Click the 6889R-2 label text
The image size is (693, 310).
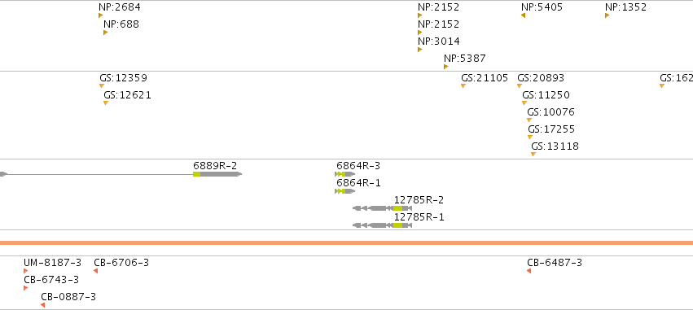click(215, 166)
